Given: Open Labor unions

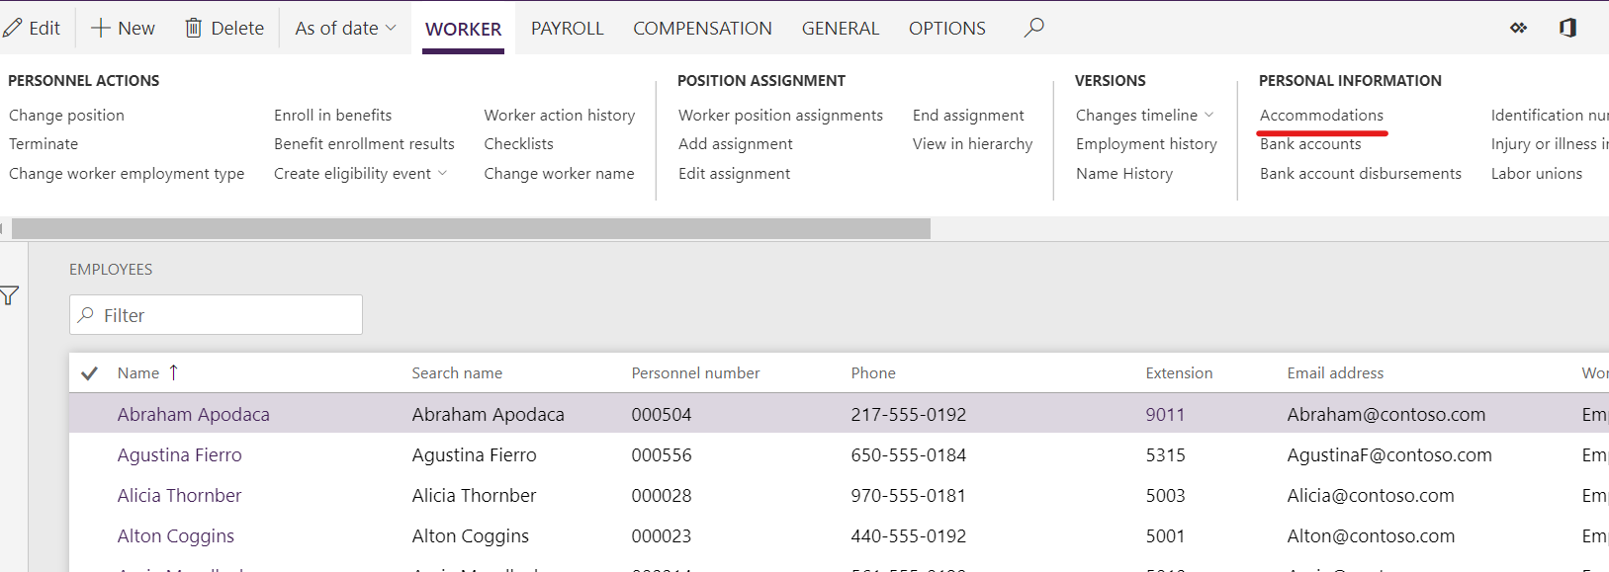Looking at the screenshot, I should point(1536,173).
